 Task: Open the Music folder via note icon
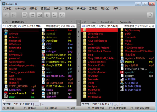pyautogui.click(x=47, y=15)
